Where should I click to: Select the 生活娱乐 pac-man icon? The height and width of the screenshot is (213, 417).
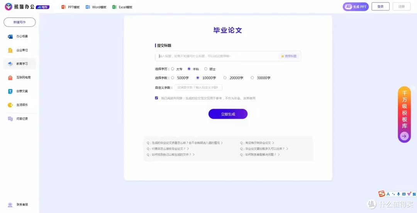[x=10, y=105]
